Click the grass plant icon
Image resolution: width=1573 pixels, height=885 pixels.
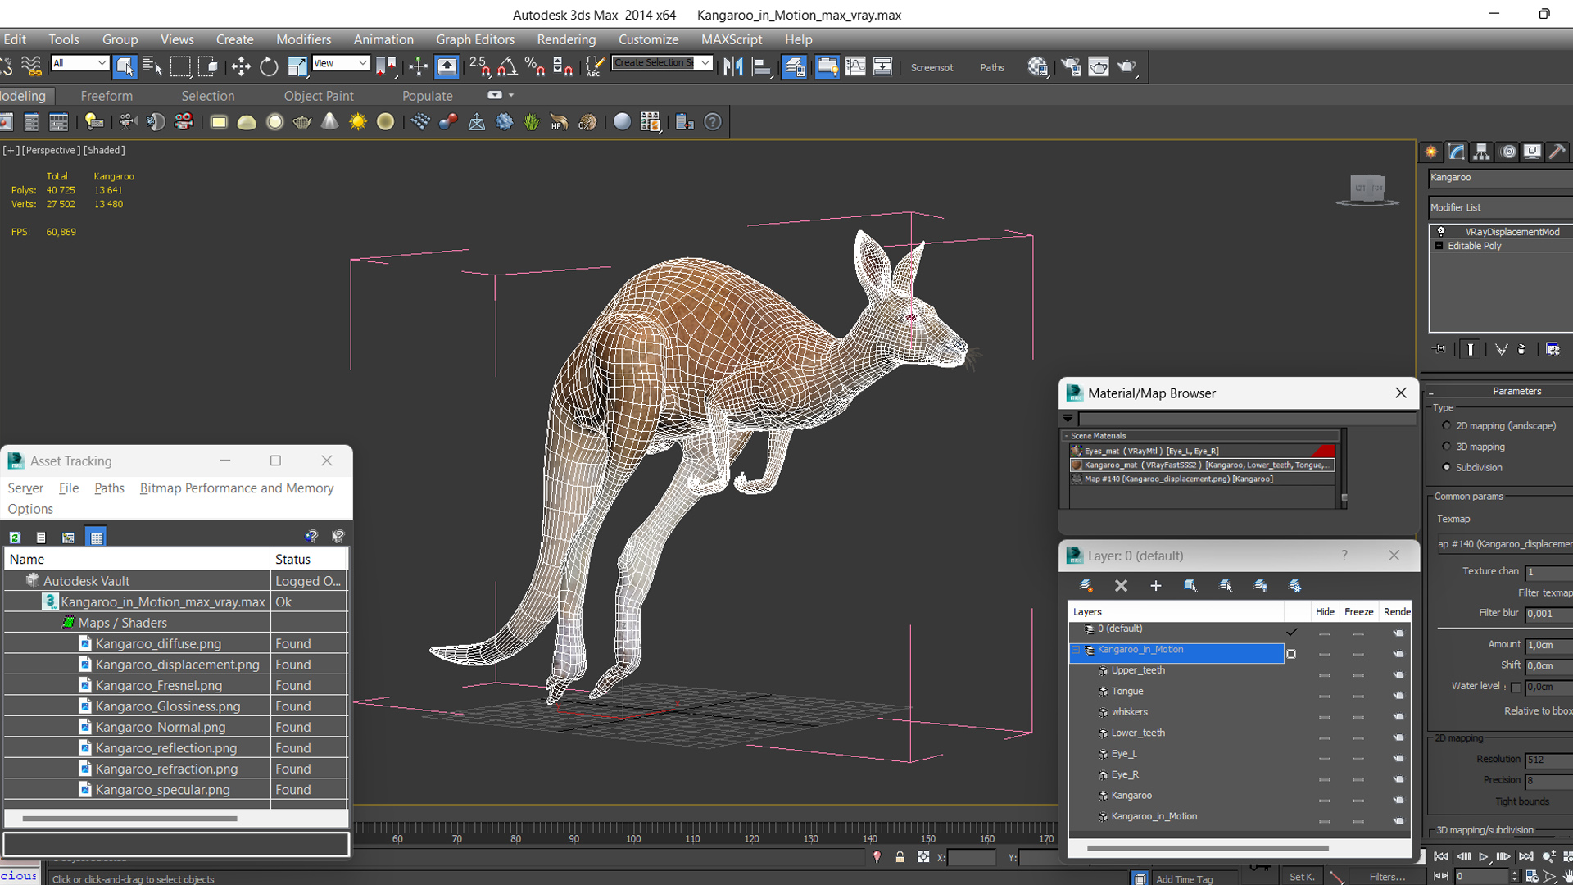532,122
